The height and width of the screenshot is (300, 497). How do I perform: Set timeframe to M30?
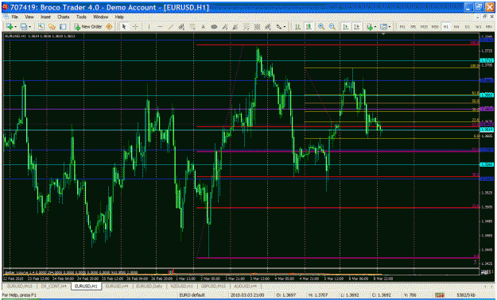pos(435,27)
